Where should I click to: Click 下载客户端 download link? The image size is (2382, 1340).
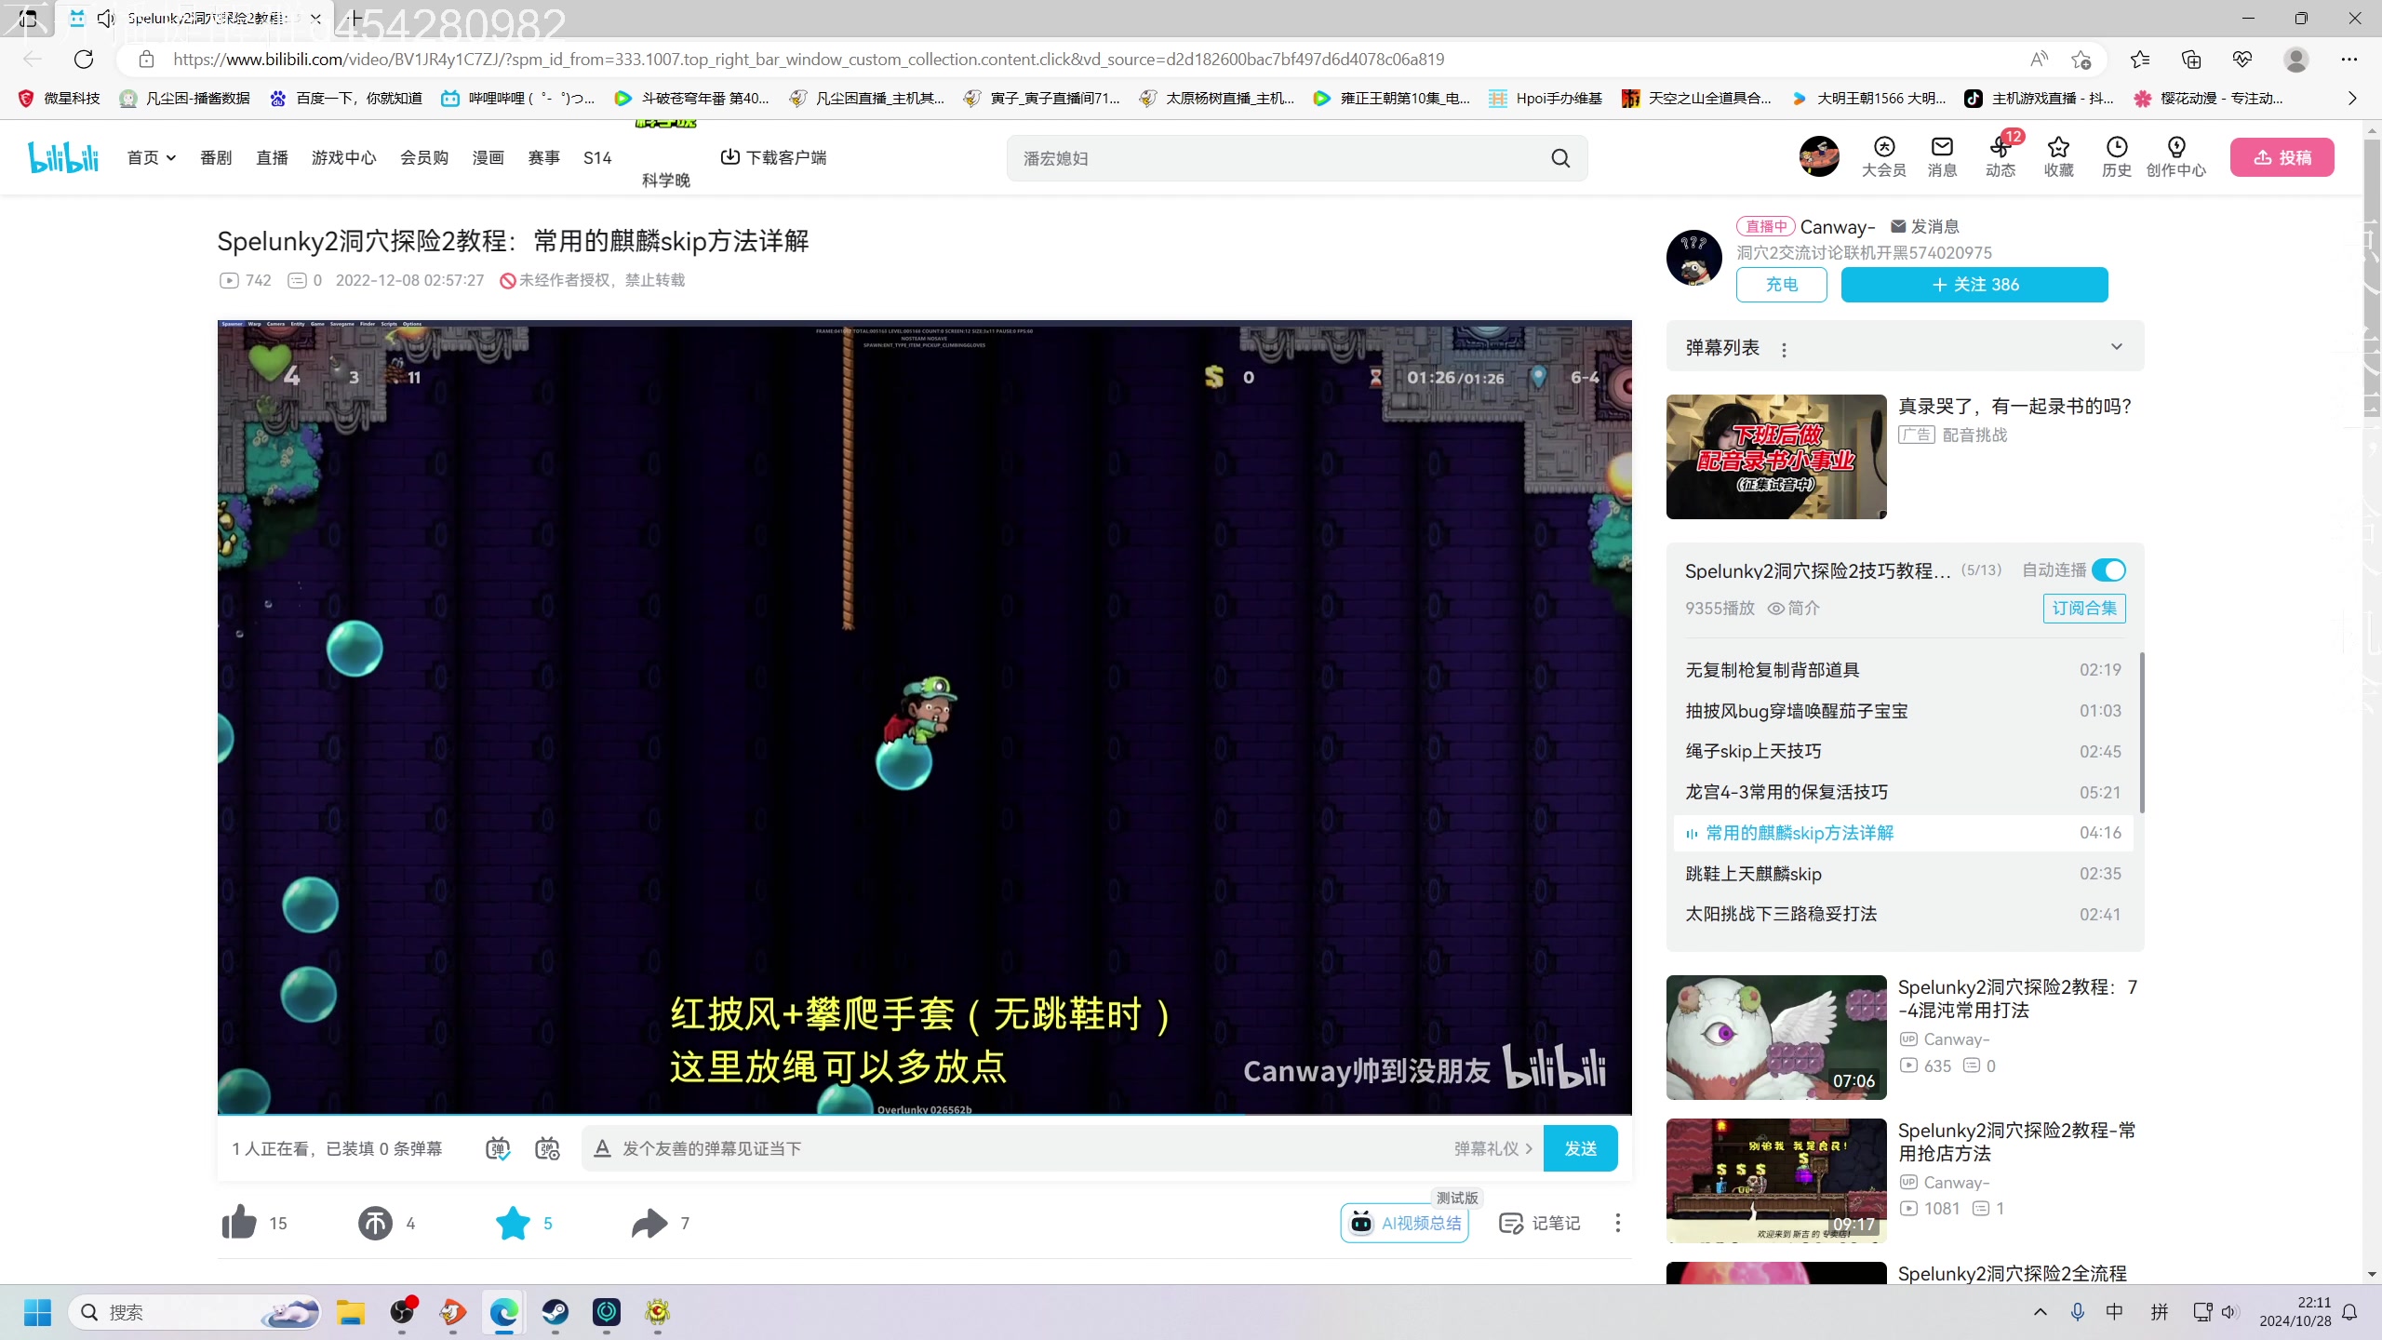click(x=774, y=157)
